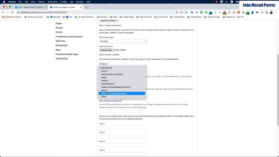Open the Euphoria Insider page selector
The height and width of the screenshot is (157, 279).
click(109, 20)
